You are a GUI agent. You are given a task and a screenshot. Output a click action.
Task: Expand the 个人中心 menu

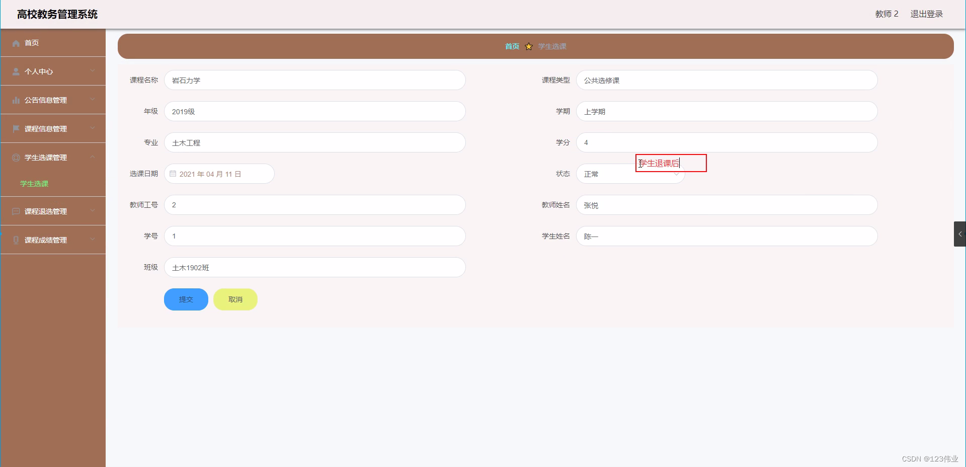coord(92,71)
